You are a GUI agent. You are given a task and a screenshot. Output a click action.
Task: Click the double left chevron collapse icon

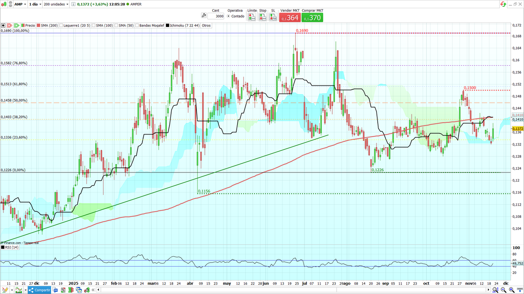tap(93, 290)
